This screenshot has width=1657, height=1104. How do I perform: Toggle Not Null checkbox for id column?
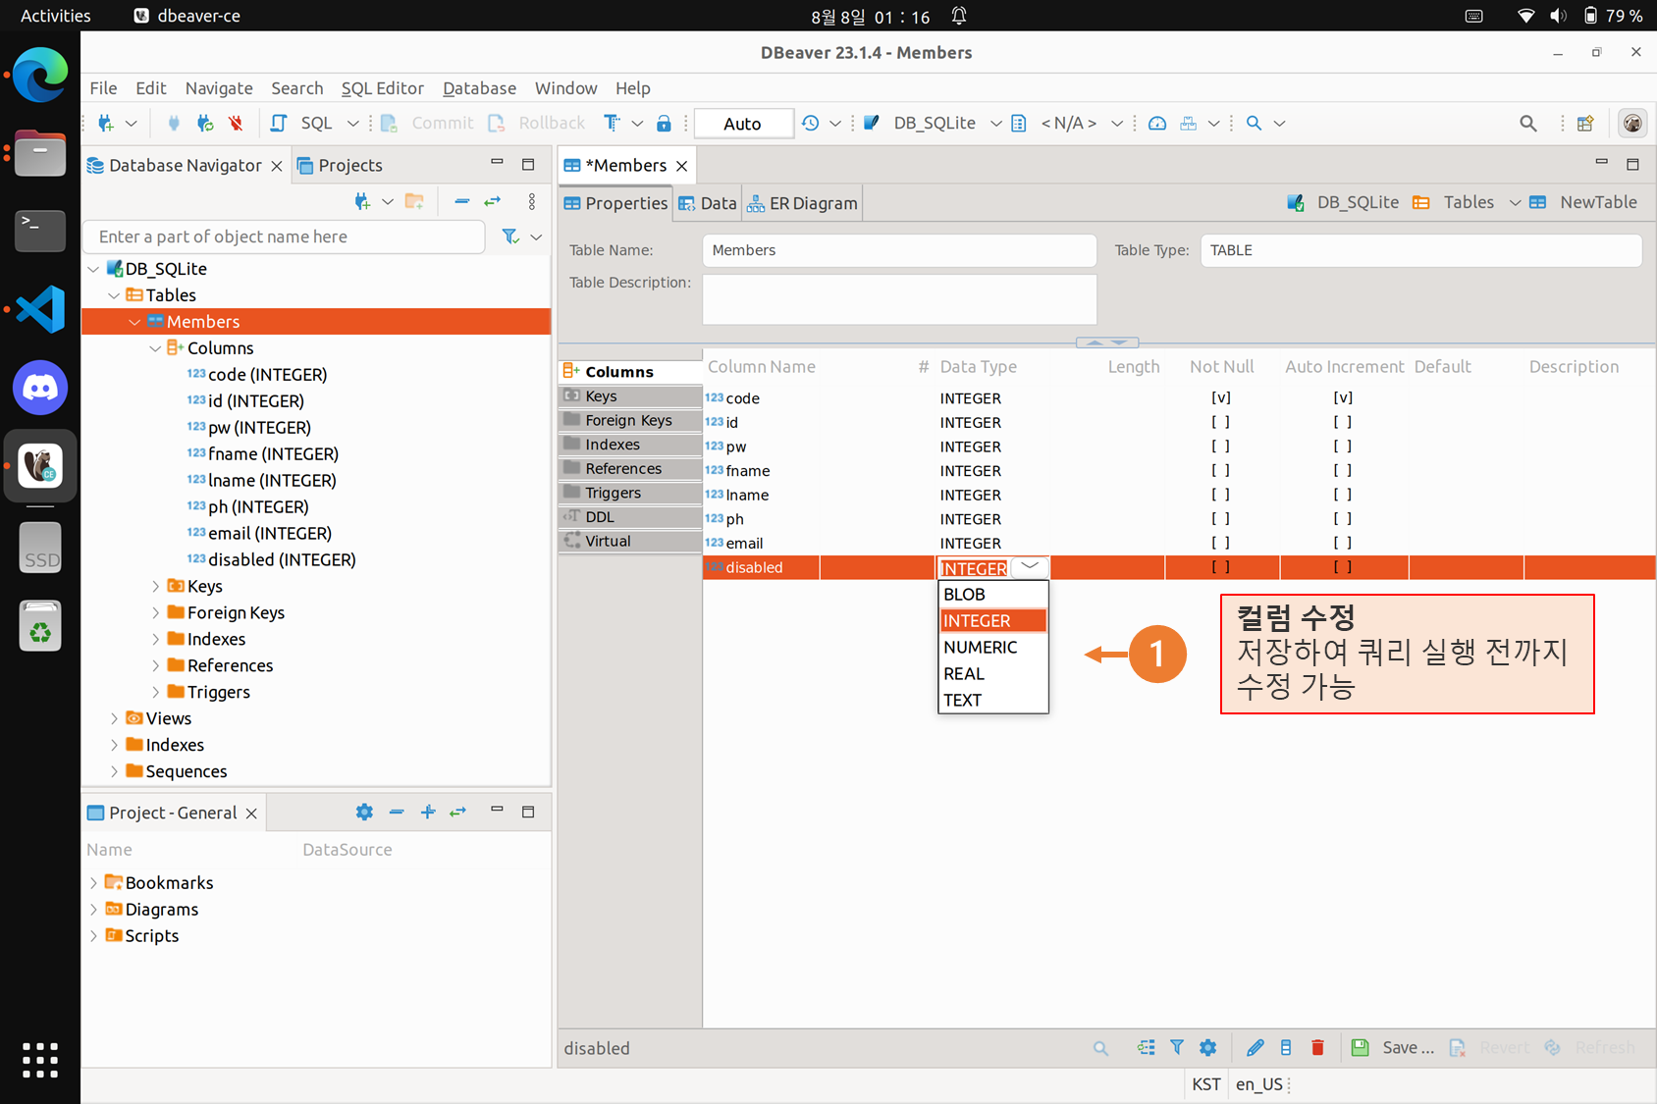point(1221,422)
